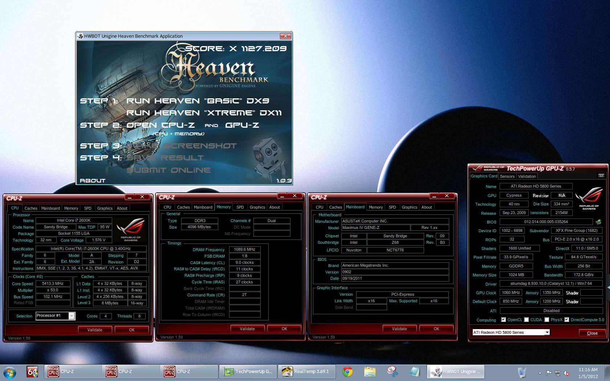Run Heaven "Basic" DX9 in HWBOT app
Viewport: 610px width, 381px height.
tap(198, 101)
